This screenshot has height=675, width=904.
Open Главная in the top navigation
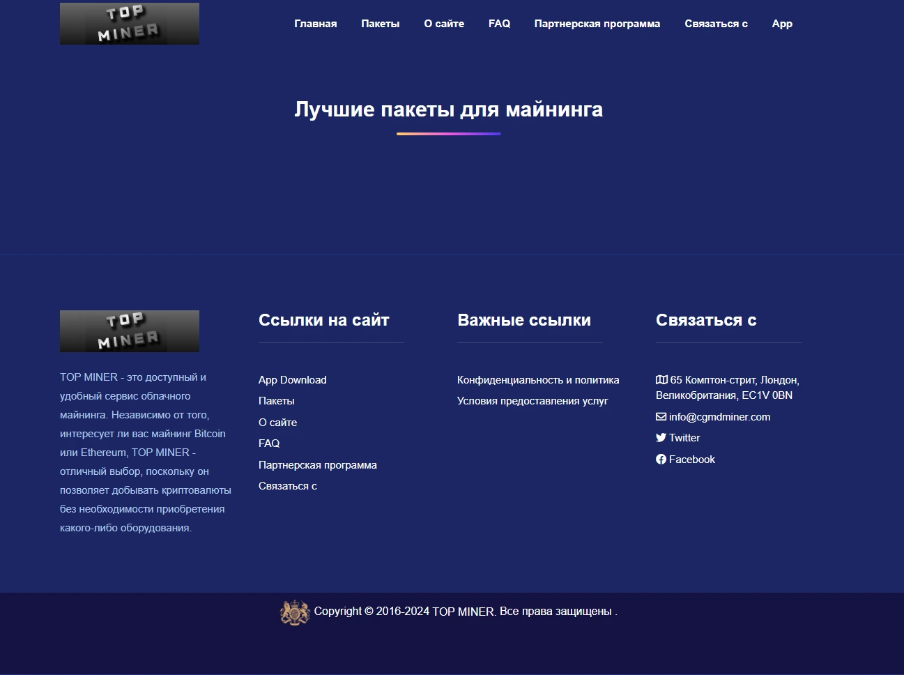pyautogui.click(x=316, y=24)
